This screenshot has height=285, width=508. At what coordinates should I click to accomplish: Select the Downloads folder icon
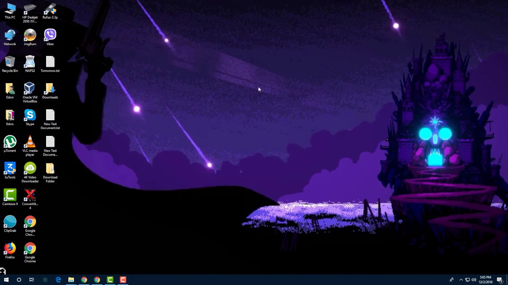50,91
